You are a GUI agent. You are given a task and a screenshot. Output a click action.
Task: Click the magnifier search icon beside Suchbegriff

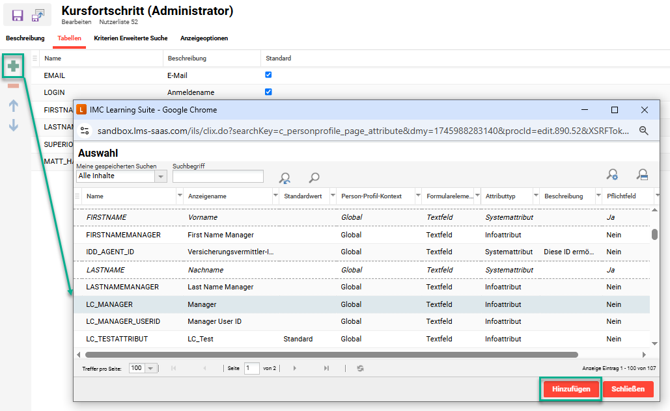click(x=314, y=178)
